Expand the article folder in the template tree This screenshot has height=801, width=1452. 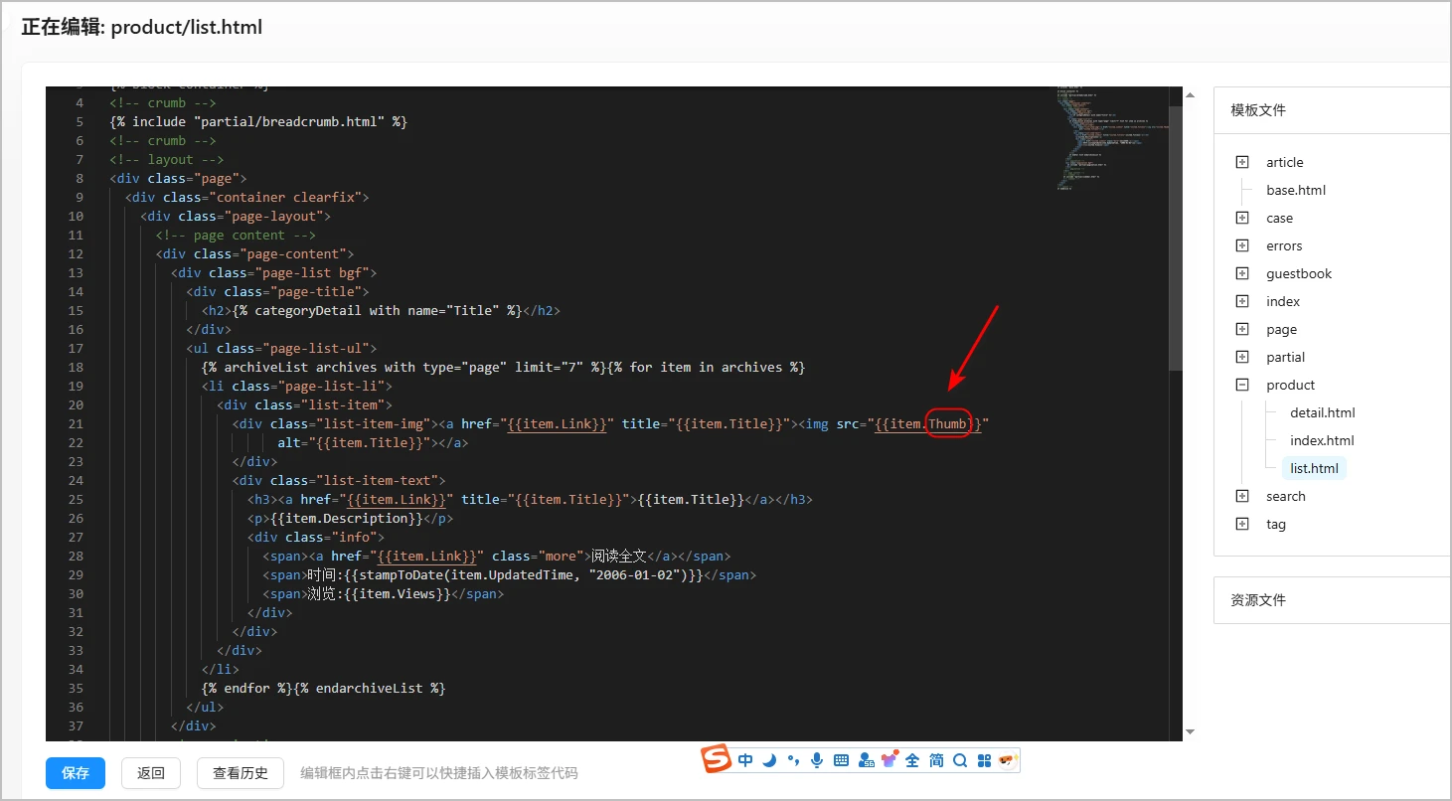pos(1242,162)
